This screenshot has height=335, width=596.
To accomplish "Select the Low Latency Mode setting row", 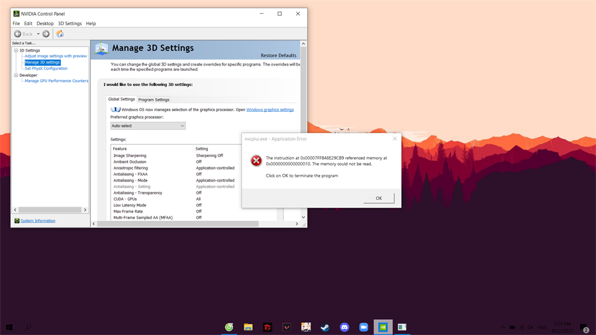I will [x=130, y=205].
